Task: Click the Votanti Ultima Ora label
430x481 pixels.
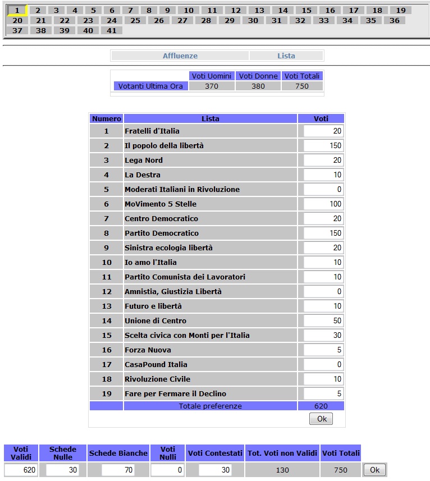Action: (150, 86)
